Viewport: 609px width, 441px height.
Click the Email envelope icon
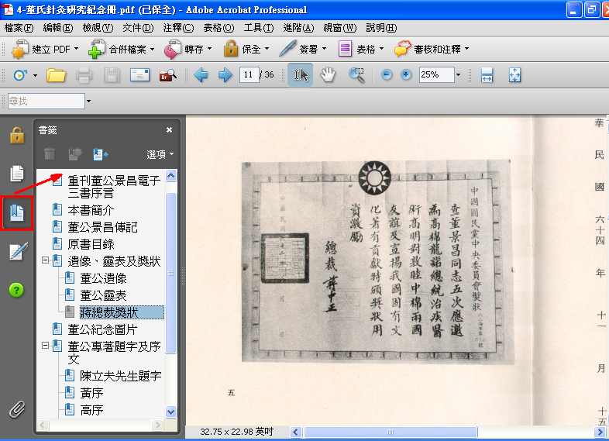coord(139,74)
